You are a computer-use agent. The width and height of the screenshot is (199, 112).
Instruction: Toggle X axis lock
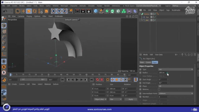pyautogui.click(x=53, y=11)
